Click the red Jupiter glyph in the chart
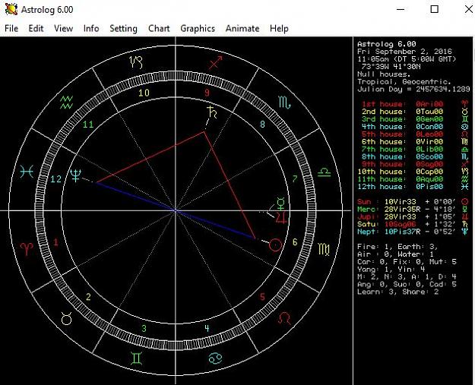The image size is (475, 385). 281,218
